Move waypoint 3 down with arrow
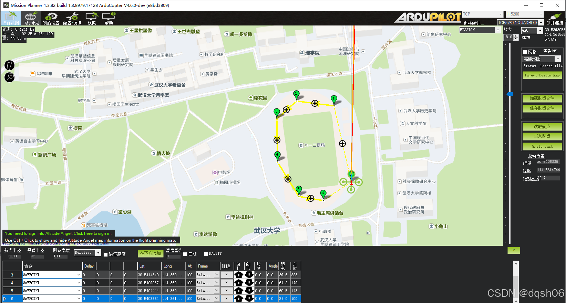 (x=249, y=275)
